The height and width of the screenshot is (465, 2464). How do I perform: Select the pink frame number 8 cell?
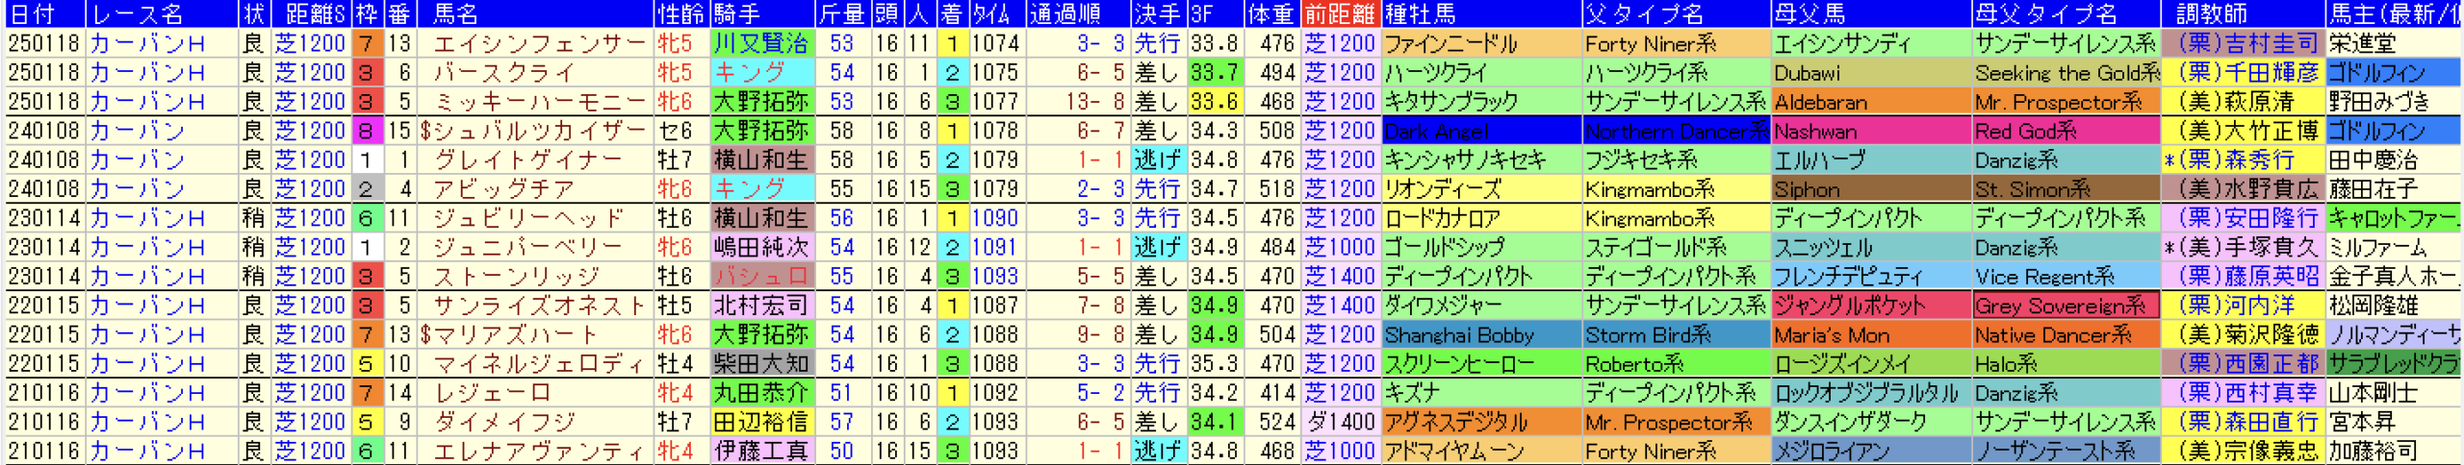point(366,131)
